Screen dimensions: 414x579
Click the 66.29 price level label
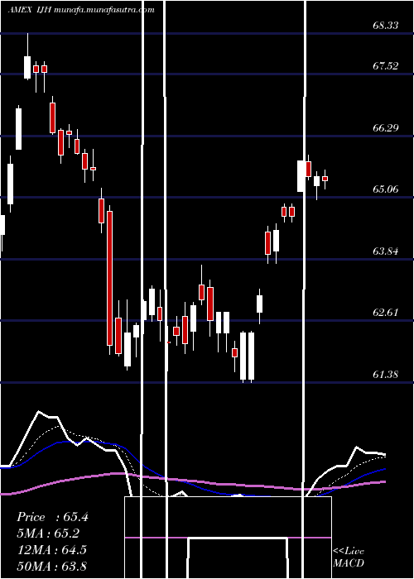tap(386, 128)
